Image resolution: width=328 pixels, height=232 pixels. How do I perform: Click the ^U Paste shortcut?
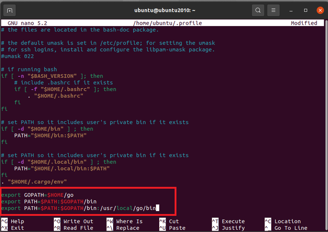point(173,228)
